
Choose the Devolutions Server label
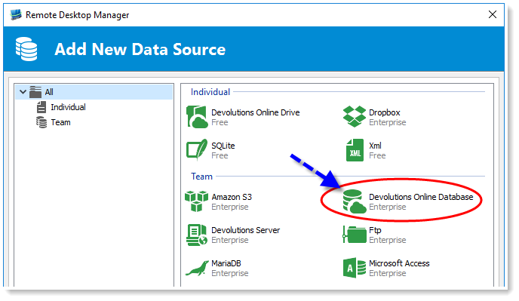[246, 230]
